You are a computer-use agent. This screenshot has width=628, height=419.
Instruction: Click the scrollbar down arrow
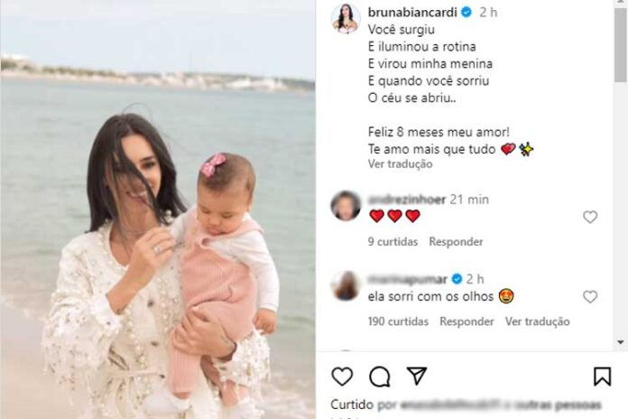coord(621,342)
